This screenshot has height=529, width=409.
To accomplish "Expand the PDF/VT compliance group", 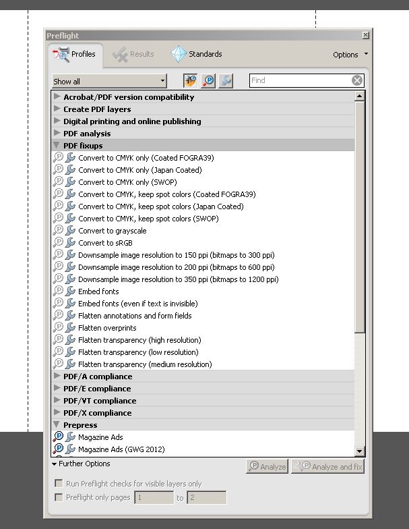I will click(x=57, y=400).
